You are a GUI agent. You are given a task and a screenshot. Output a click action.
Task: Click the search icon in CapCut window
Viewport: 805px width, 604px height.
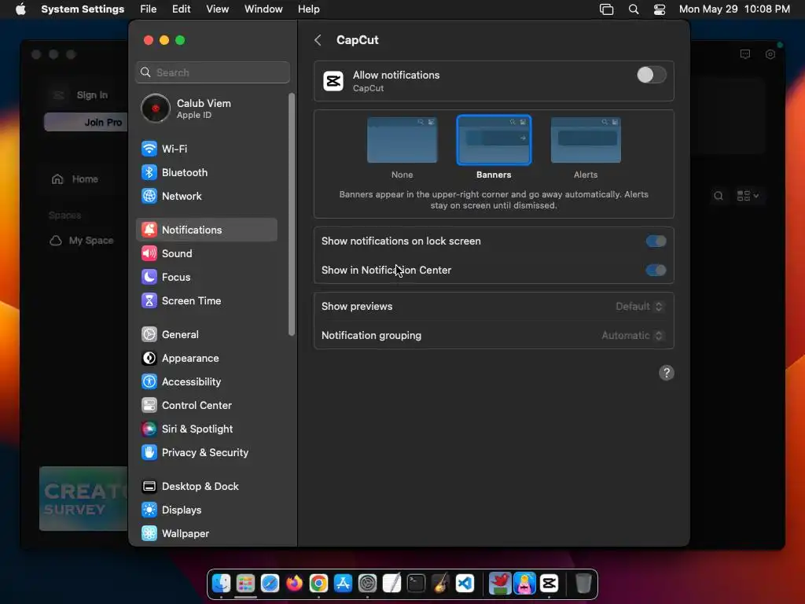pyautogui.click(x=719, y=196)
